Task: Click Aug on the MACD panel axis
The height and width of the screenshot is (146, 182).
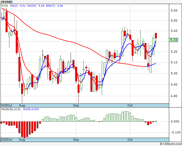Action: (22, 140)
